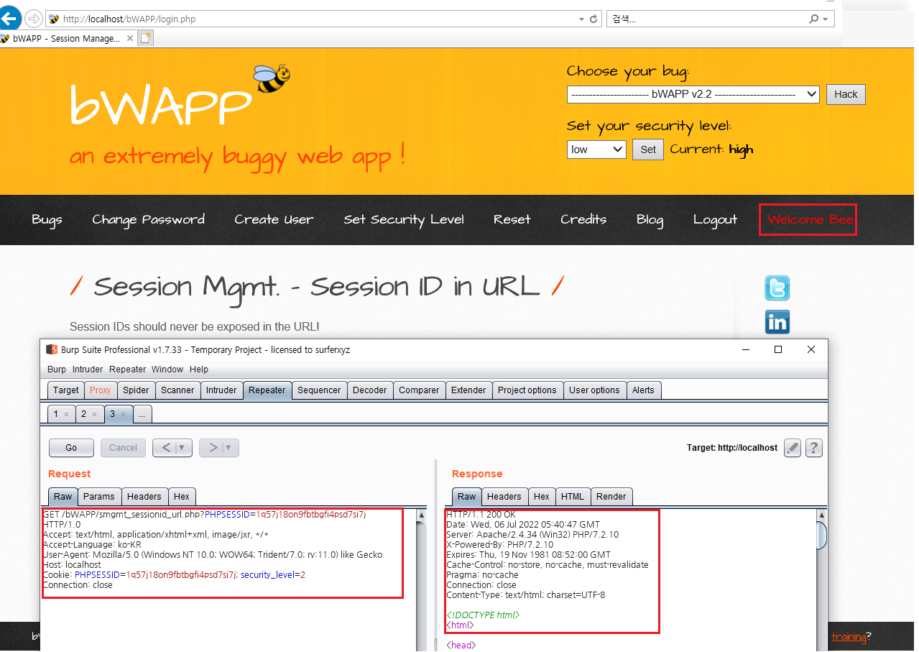Open Response HTML tab
This screenshot has width=919, height=652.
573,497
